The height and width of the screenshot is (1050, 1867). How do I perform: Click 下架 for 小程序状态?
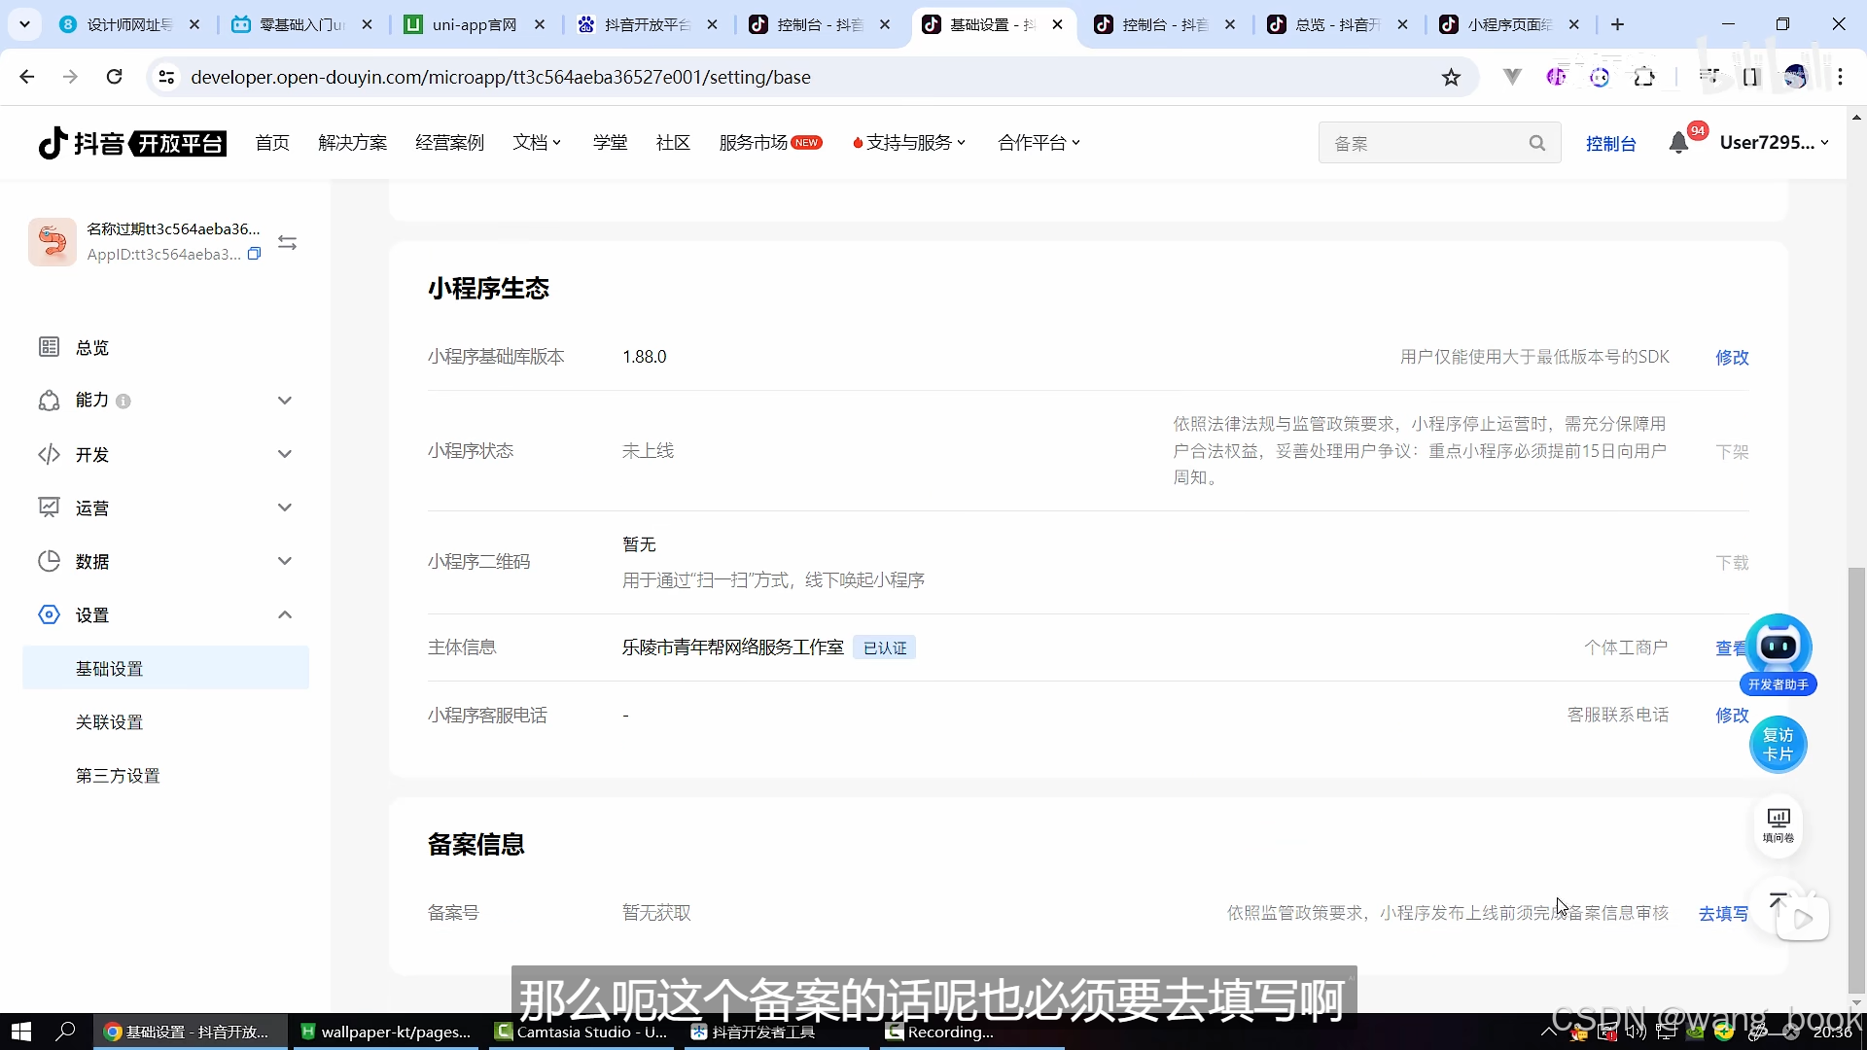pyautogui.click(x=1732, y=451)
